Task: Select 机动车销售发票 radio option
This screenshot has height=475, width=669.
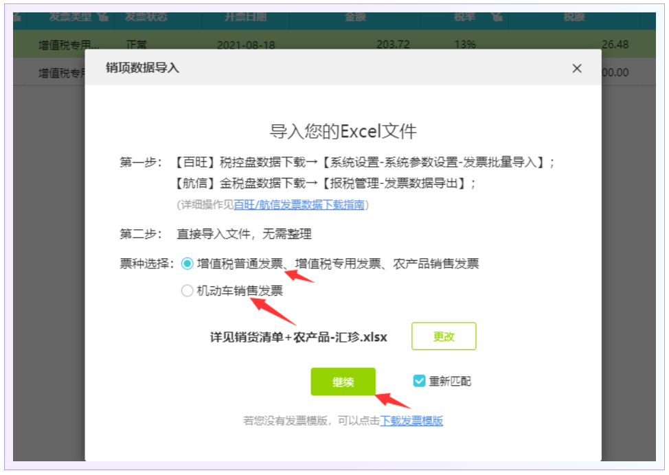Action: [188, 291]
